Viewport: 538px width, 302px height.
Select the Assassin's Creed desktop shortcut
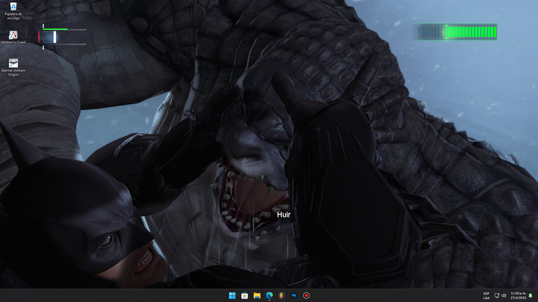(13, 37)
